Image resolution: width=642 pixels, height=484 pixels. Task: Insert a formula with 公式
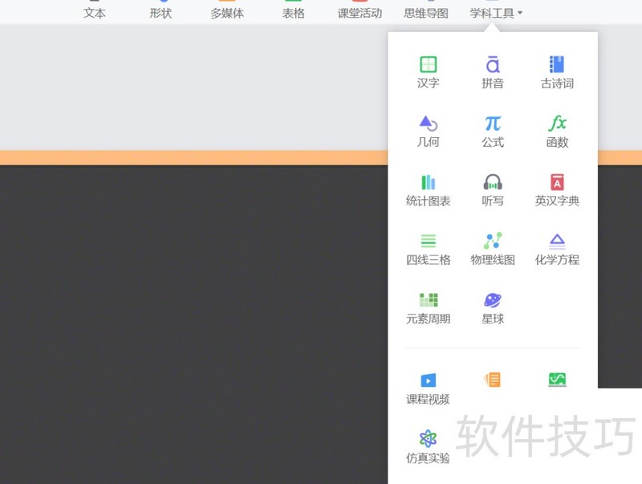pyautogui.click(x=493, y=131)
